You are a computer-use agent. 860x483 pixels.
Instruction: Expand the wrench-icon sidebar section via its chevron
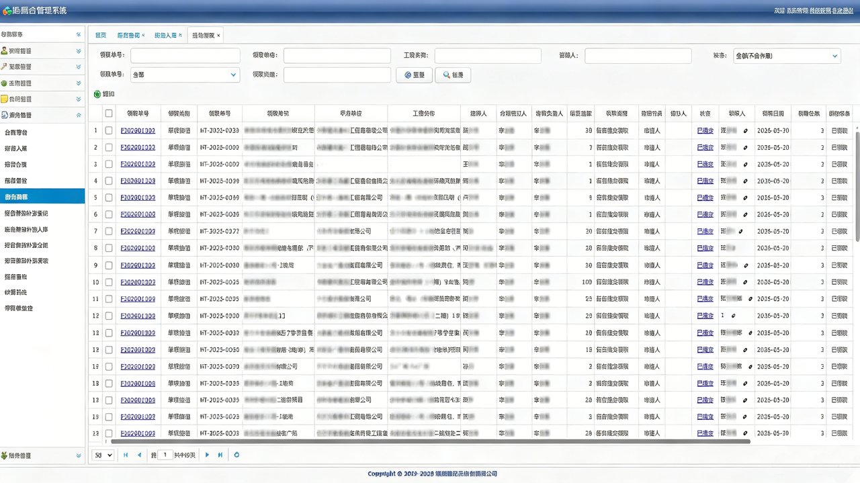tap(79, 67)
